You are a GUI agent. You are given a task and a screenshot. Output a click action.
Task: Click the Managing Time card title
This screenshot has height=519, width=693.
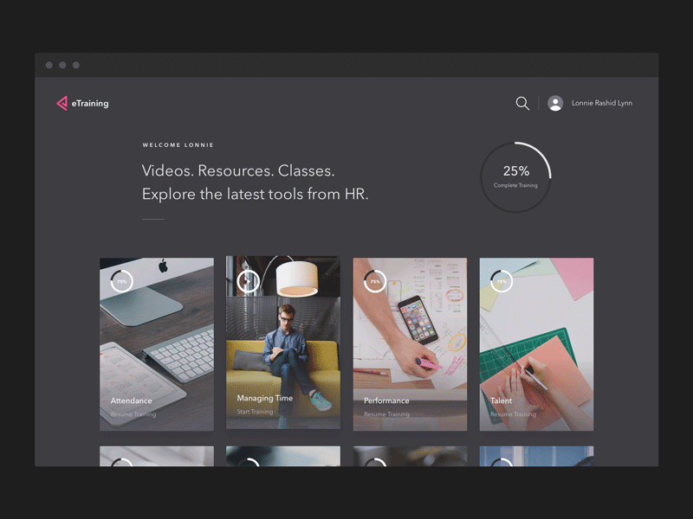[x=265, y=398]
